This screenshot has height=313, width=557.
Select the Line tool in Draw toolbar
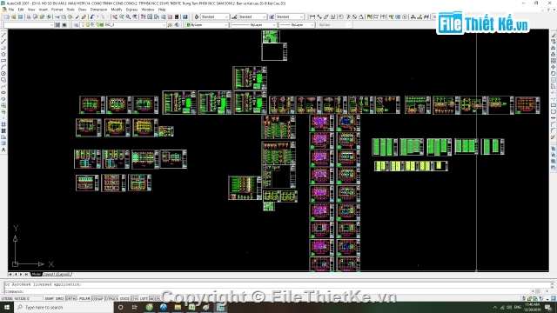tap(3, 36)
